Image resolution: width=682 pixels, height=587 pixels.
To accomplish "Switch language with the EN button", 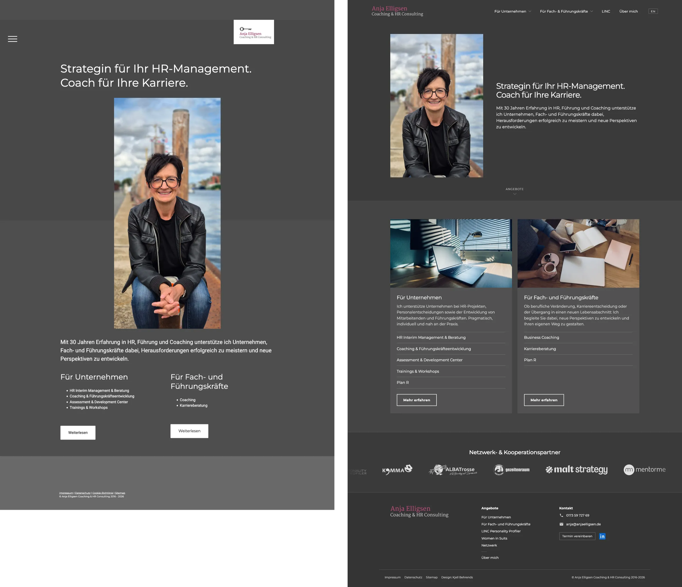I will (x=653, y=11).
